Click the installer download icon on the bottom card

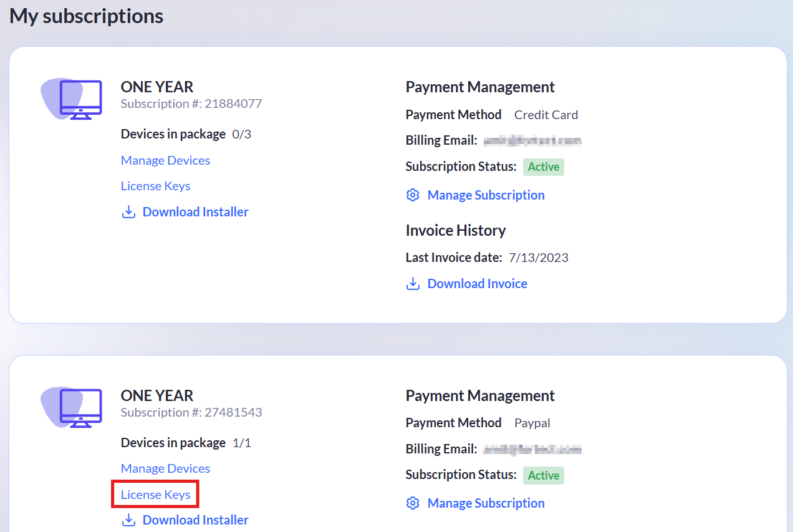point(128,520)
